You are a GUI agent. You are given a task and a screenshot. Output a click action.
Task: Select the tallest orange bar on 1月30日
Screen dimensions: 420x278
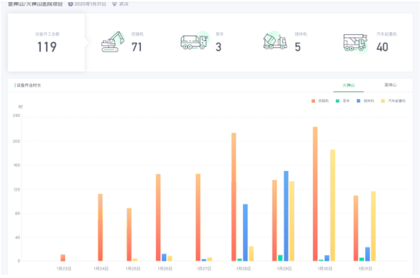click(x=315, y=193)
